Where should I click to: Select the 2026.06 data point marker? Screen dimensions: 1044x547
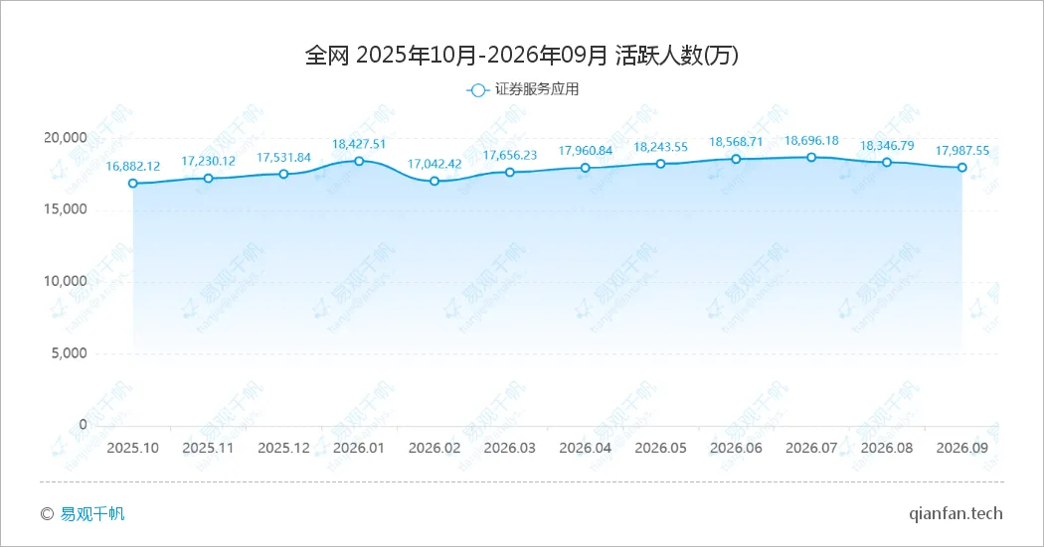[x=736, y=159]
